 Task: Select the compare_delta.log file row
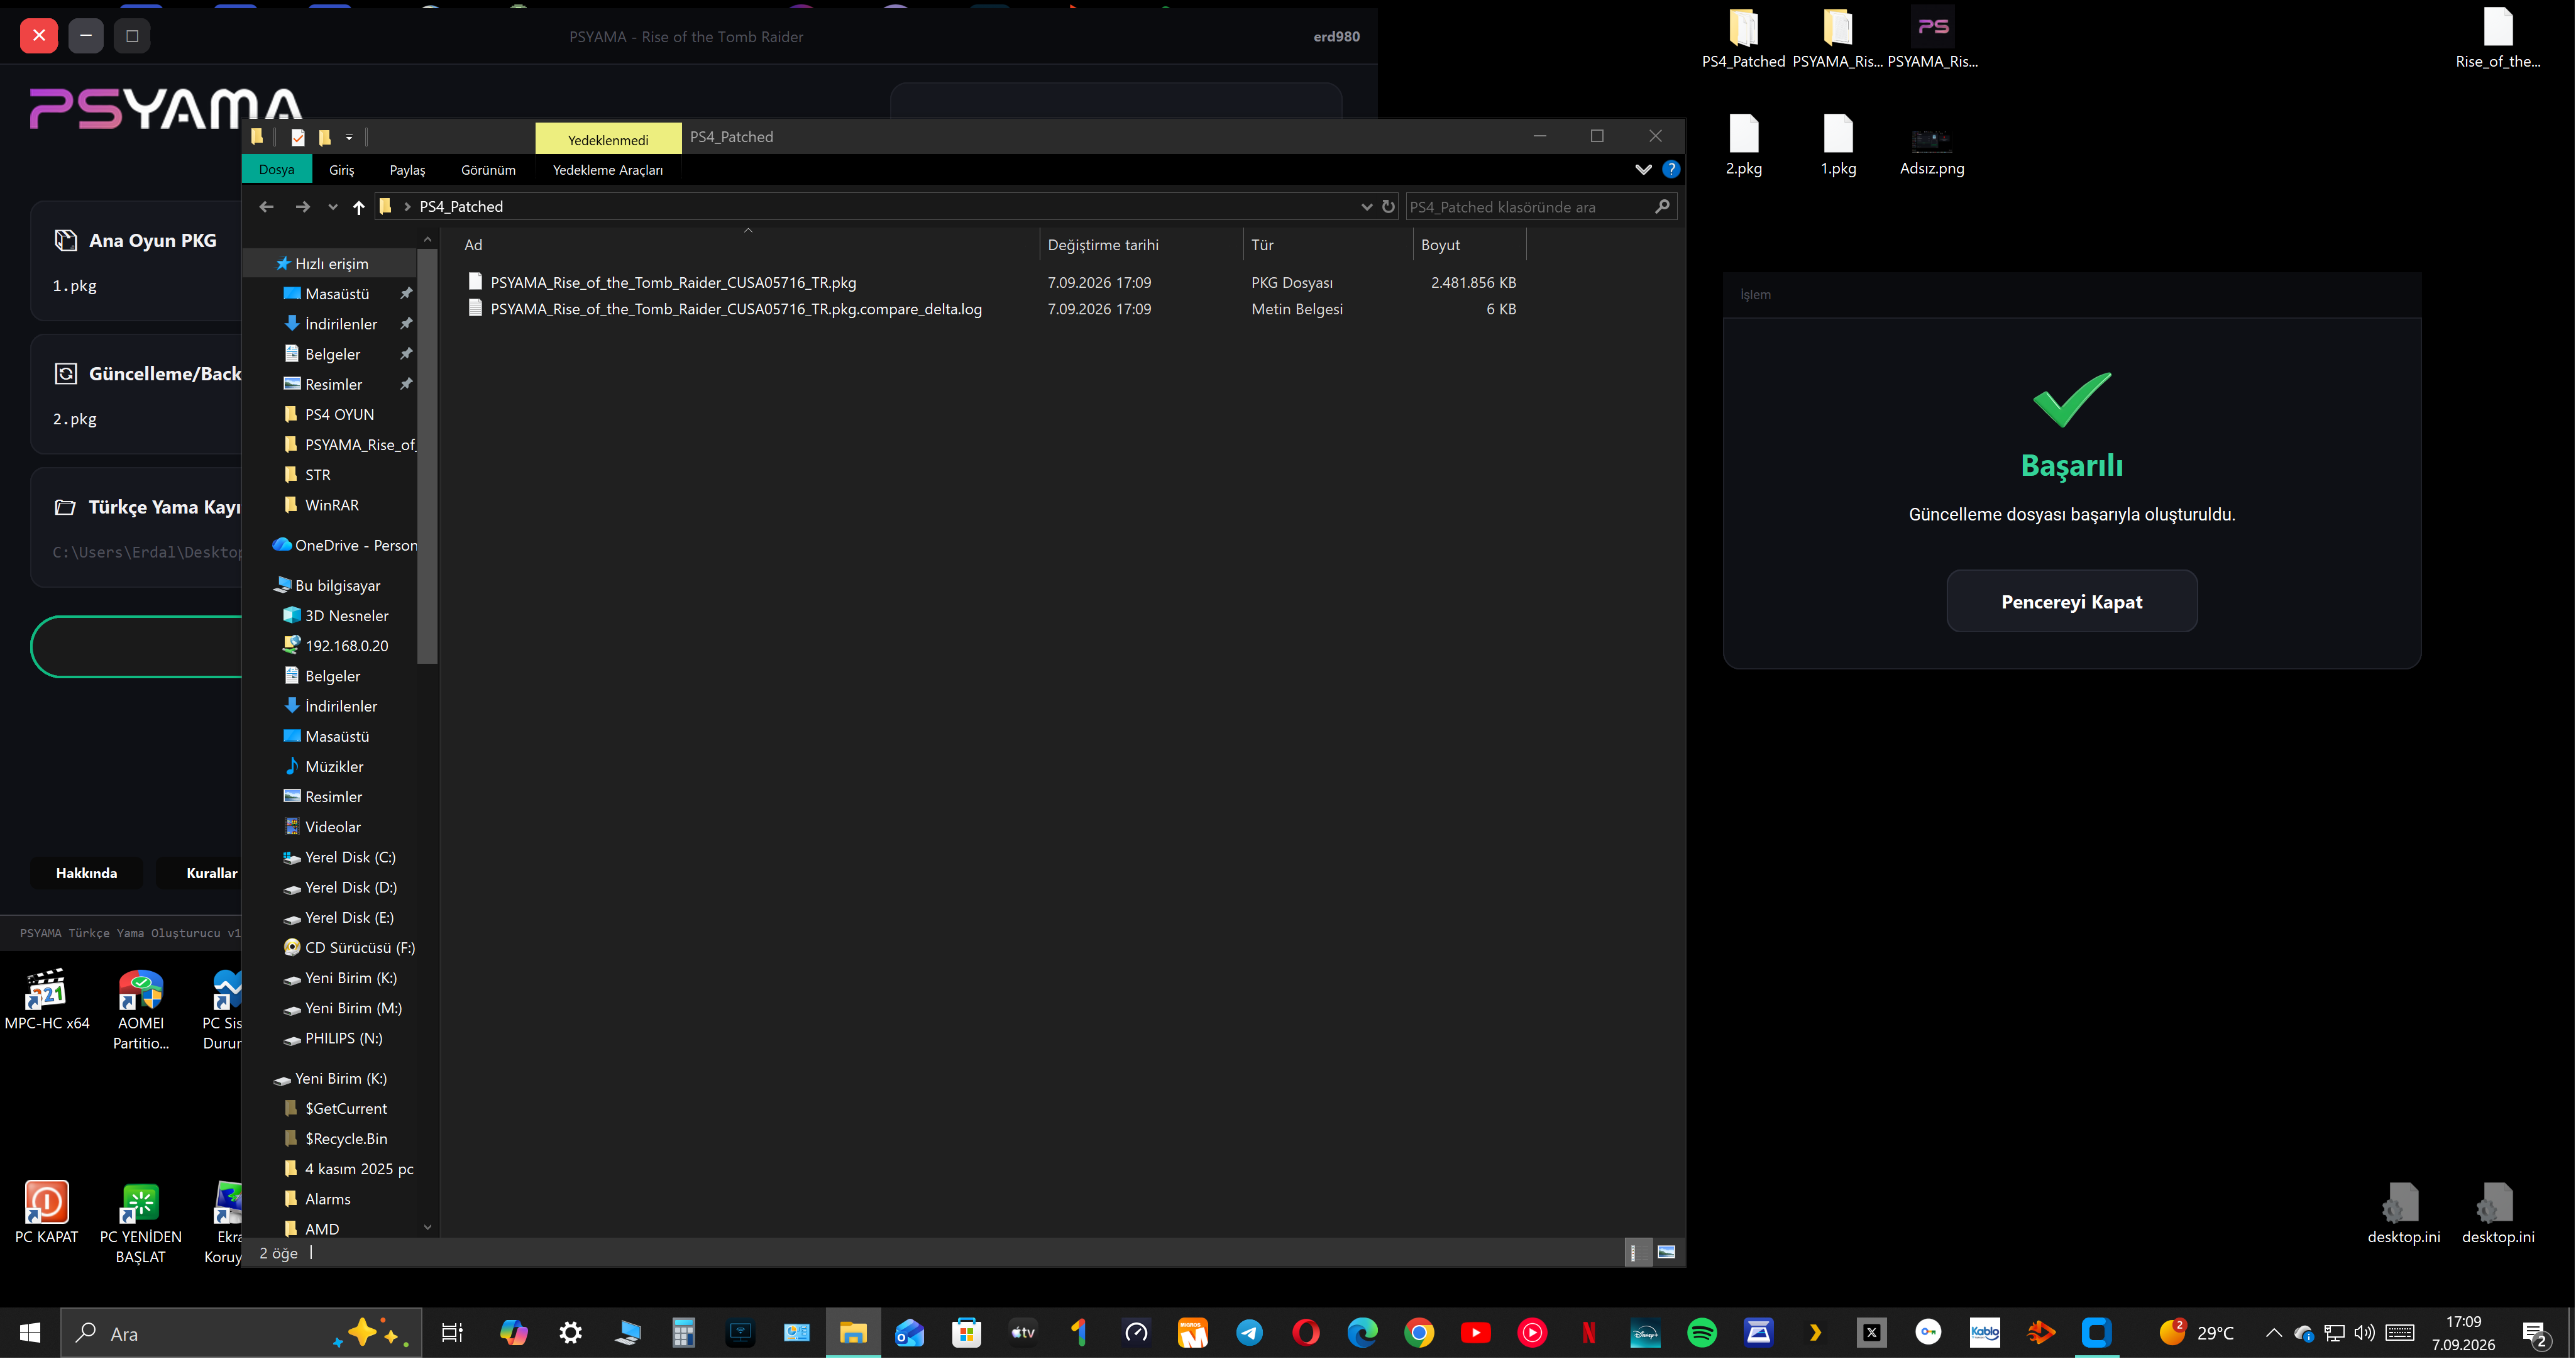pos(736,309)
